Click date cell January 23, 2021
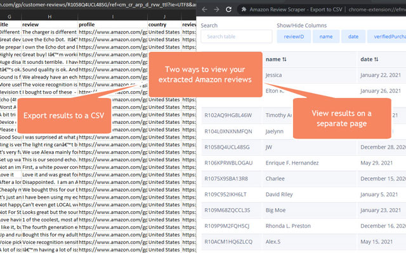The width and height of the screenshot is (406, 253). click(381, 210)
